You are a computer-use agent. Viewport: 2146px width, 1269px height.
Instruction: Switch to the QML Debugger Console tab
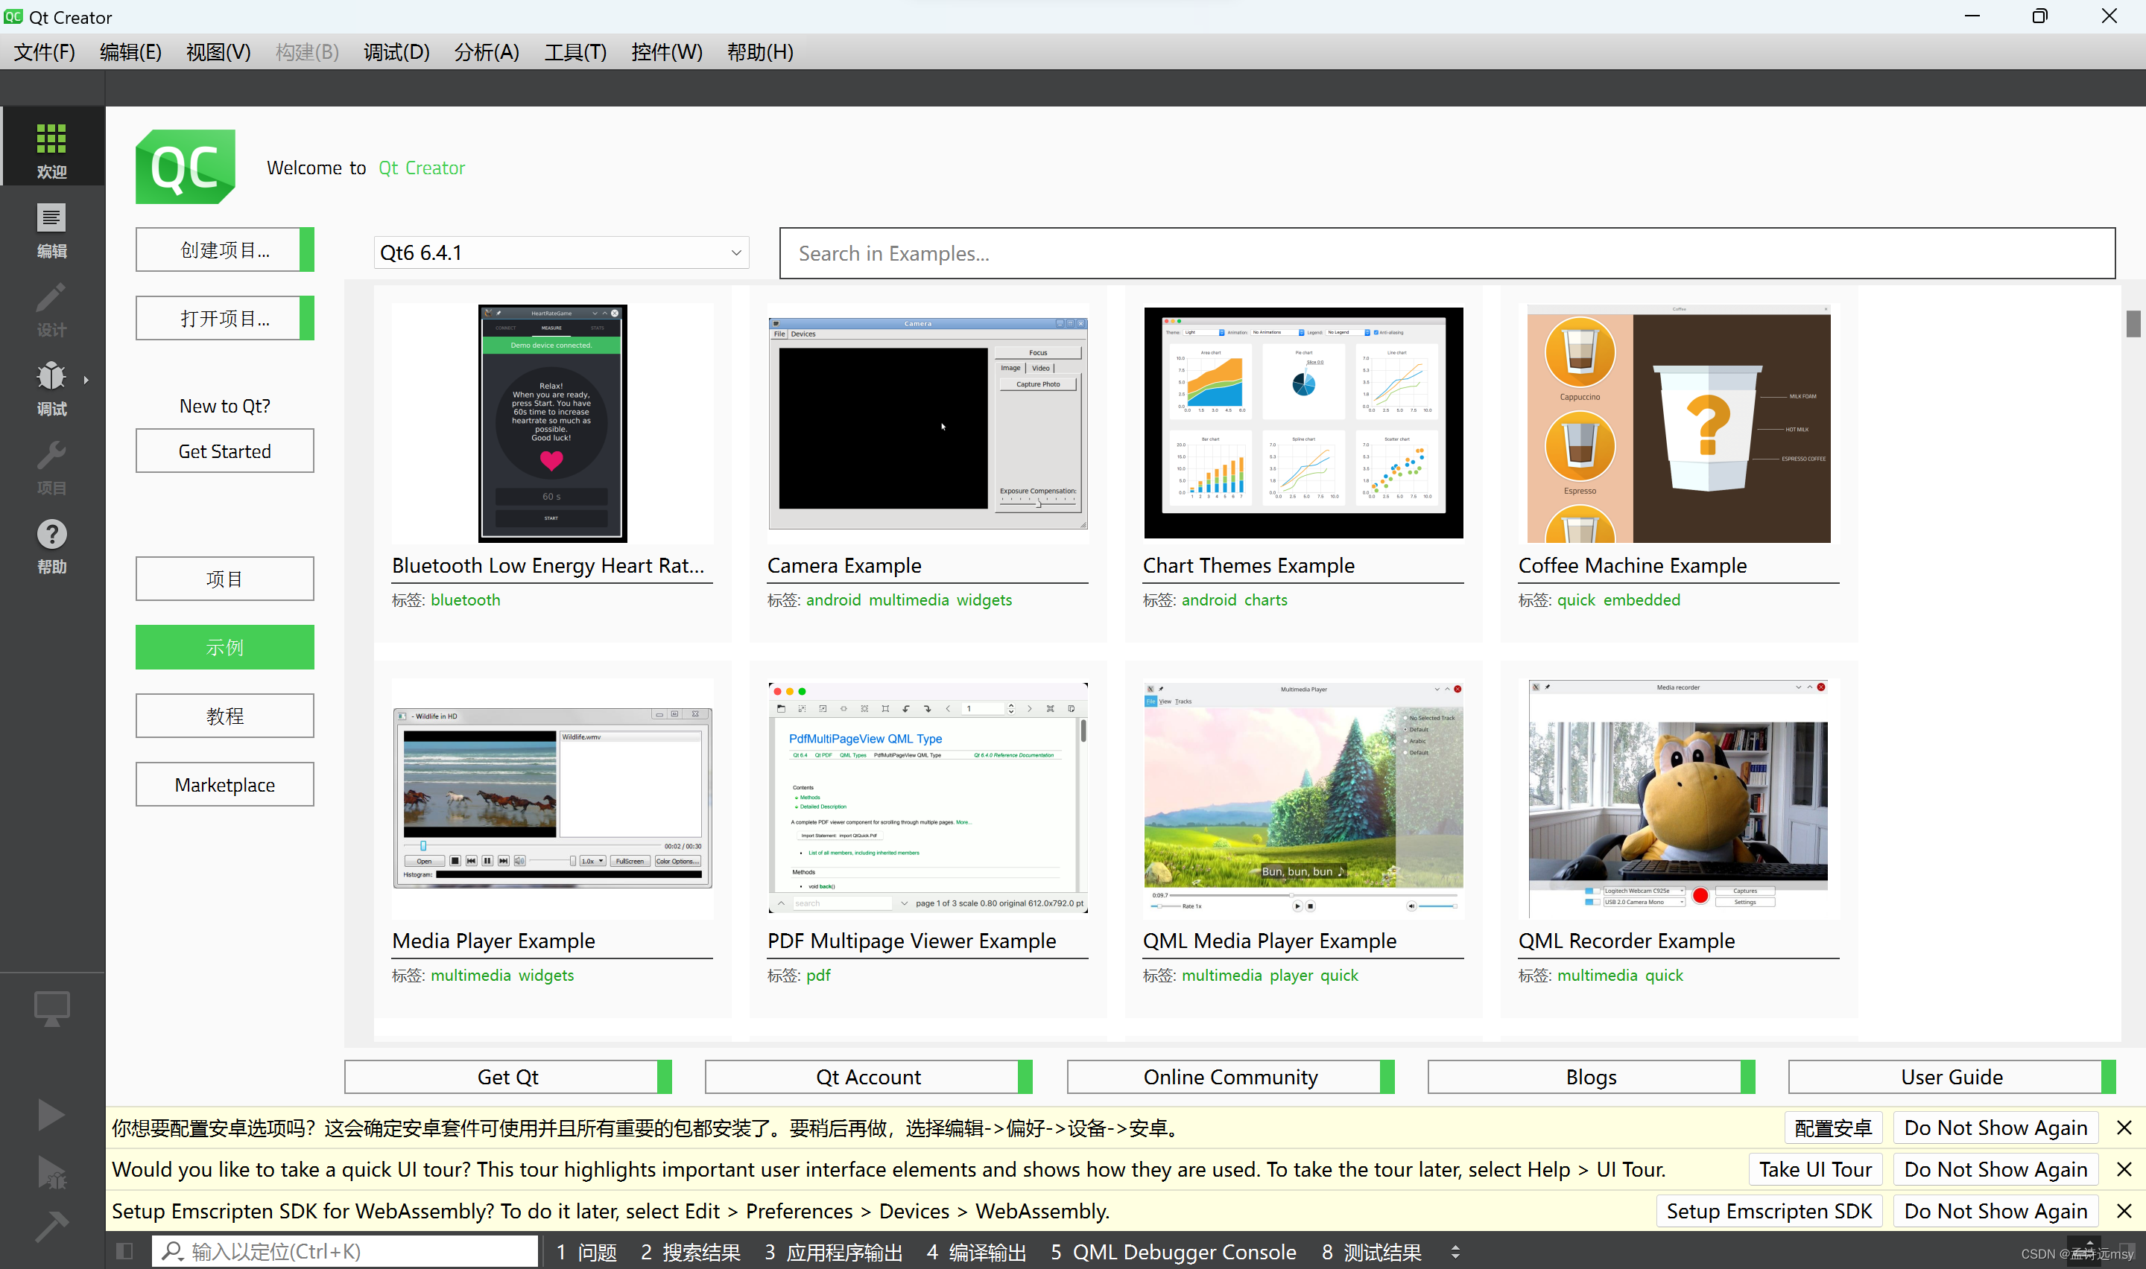(1183, 1250)
